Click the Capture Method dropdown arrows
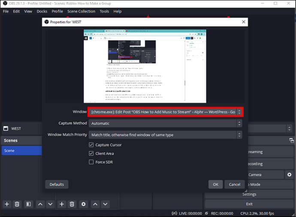The width and height of the screenshot is (296, 217). (239, 123)
